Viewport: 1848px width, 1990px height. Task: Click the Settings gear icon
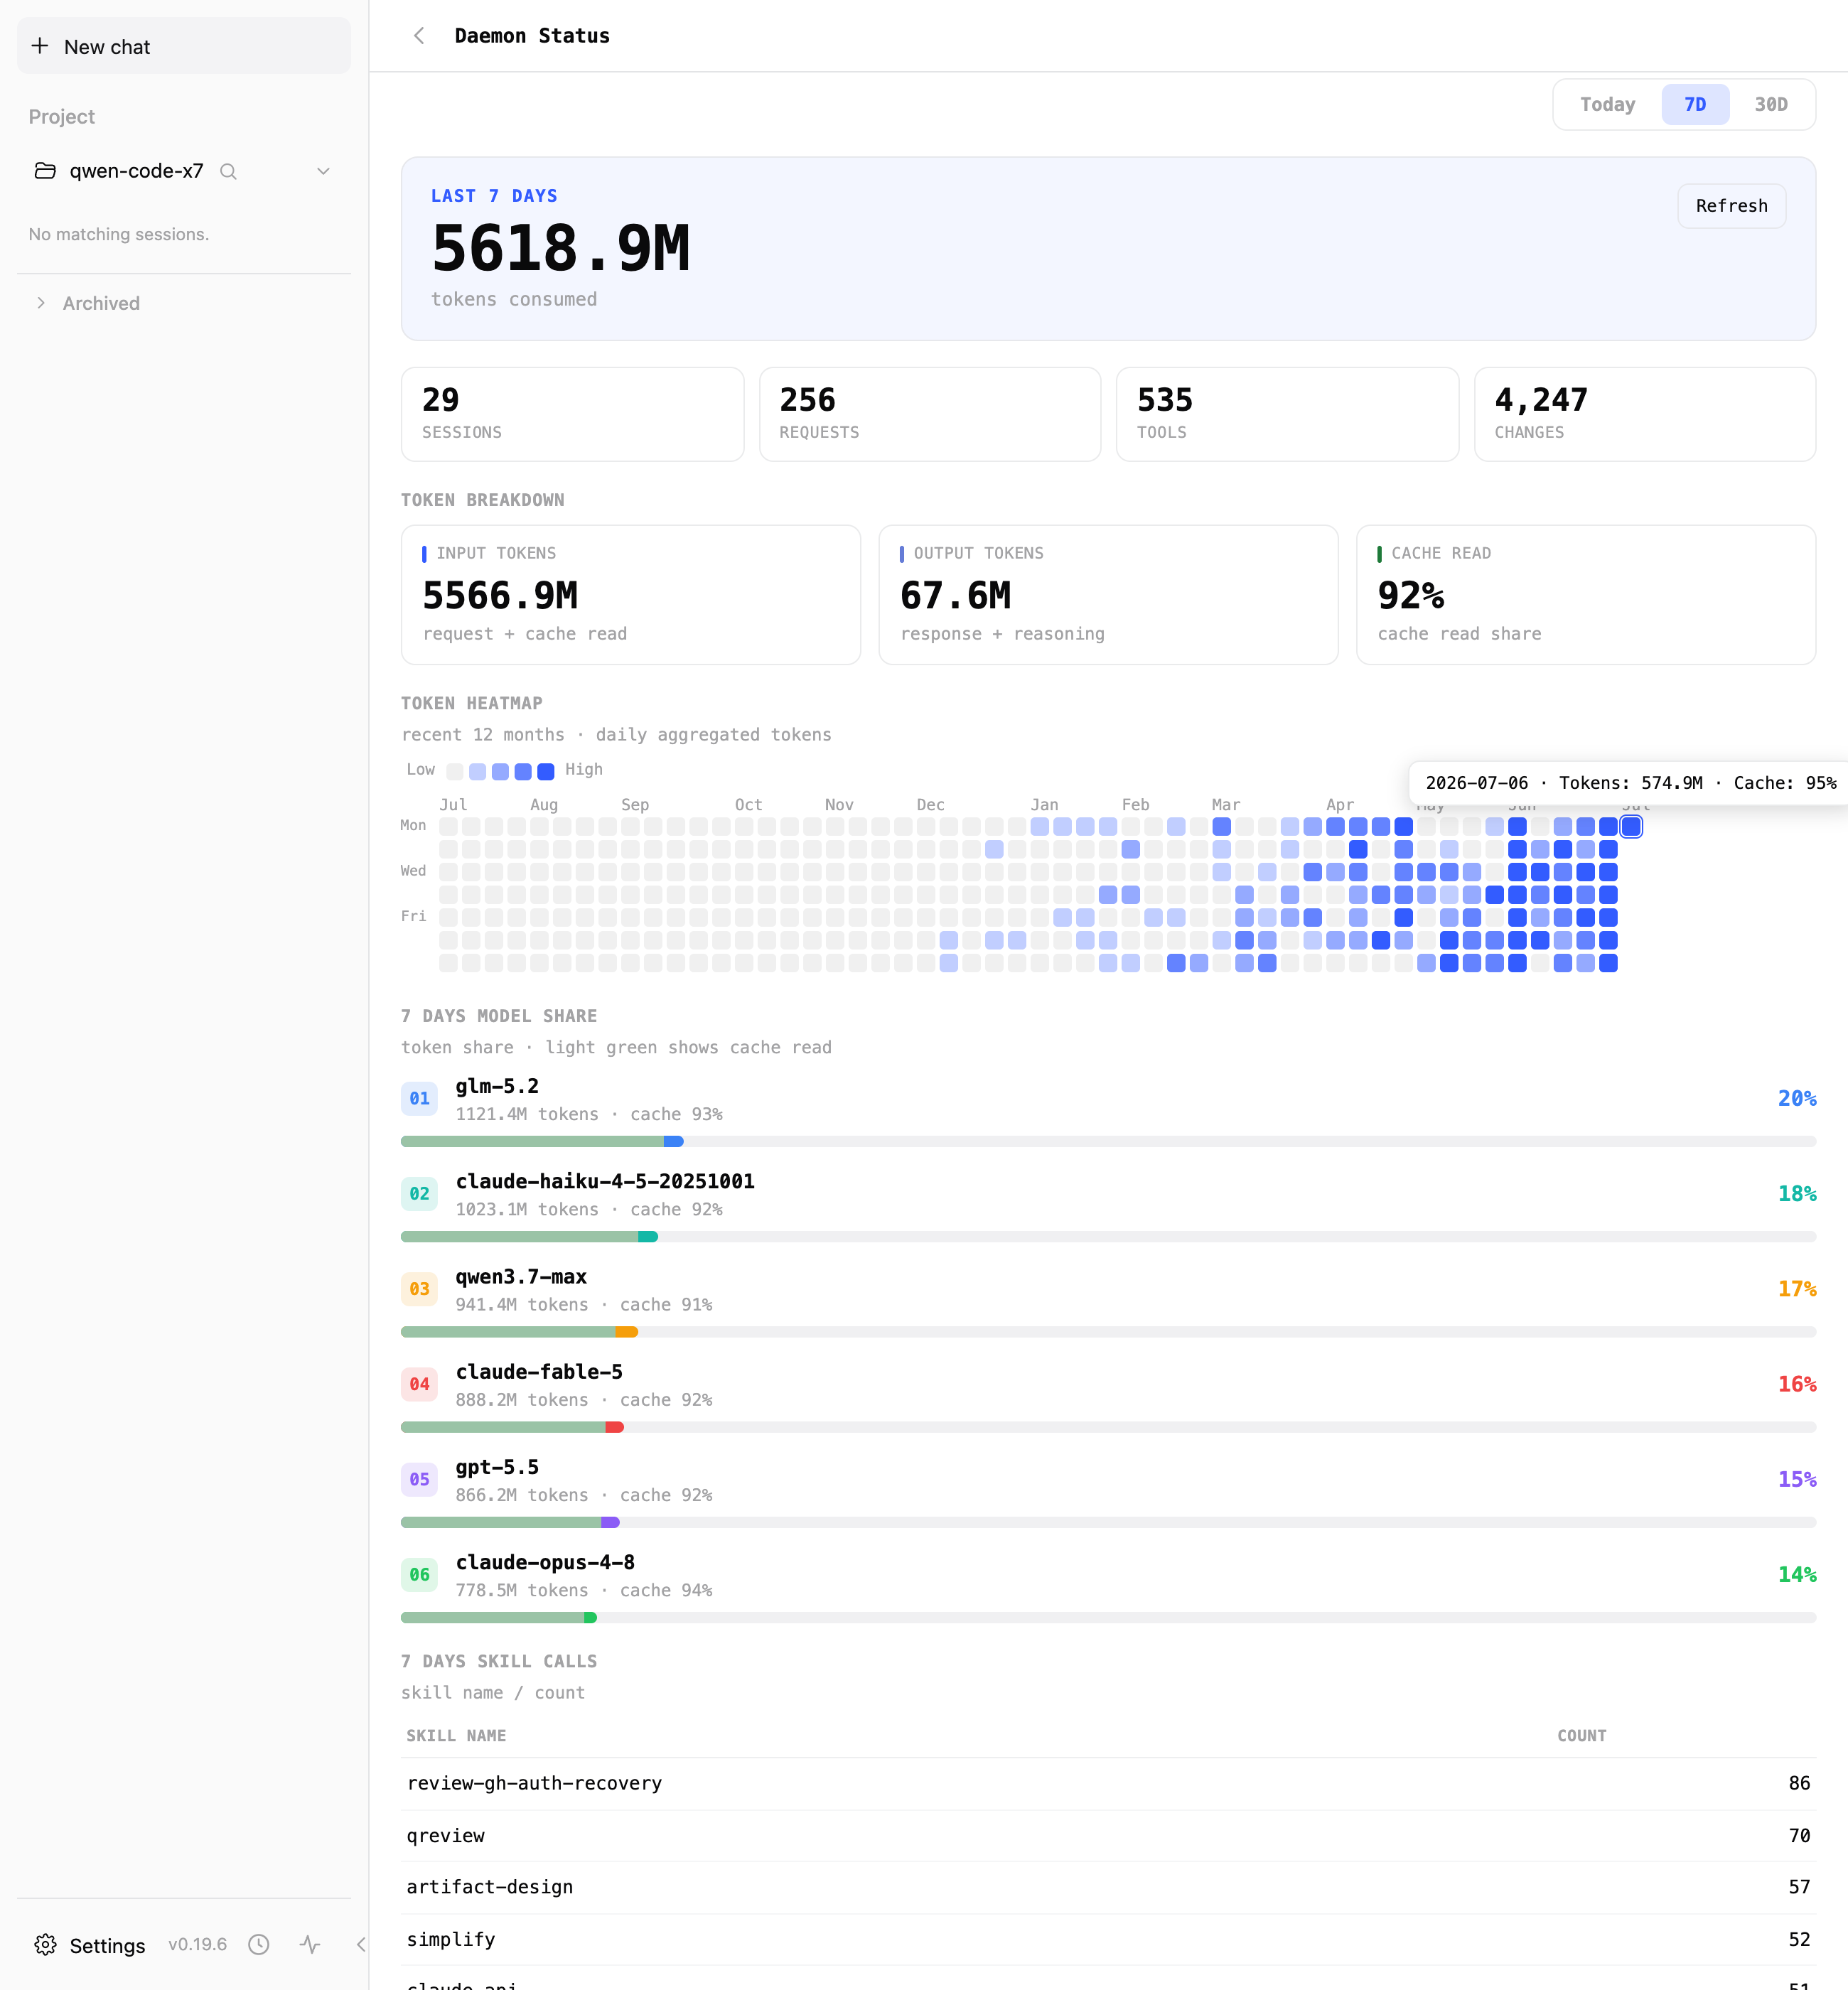click(x=45, y=1944)
